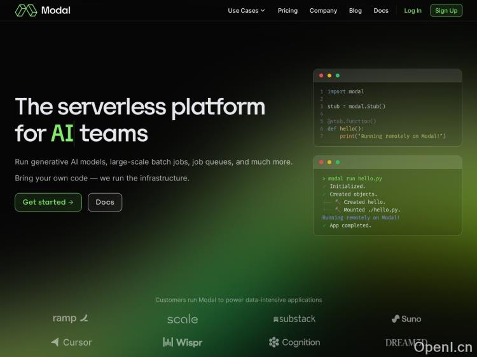Click the Cursor logo
Viewport: 477px width, 357px height.
tap(71, 342)
